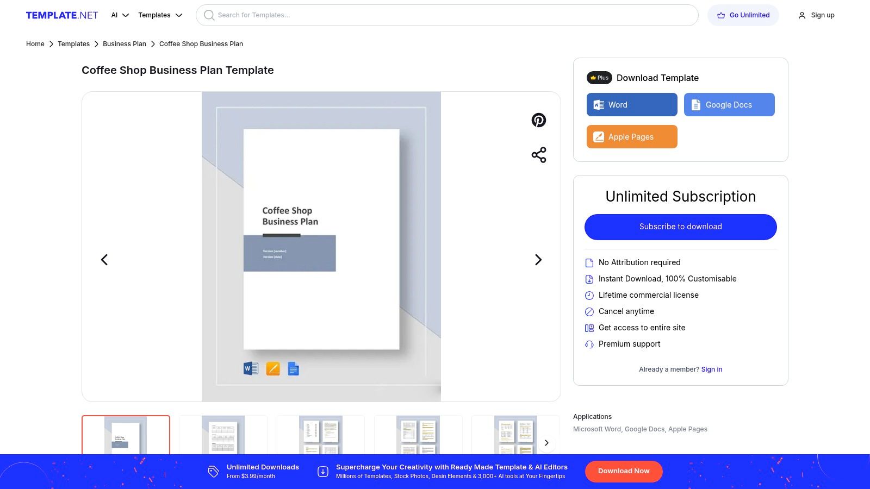Select the third preview thumbnail
The image size is (870, 489).
coord(321,435)
